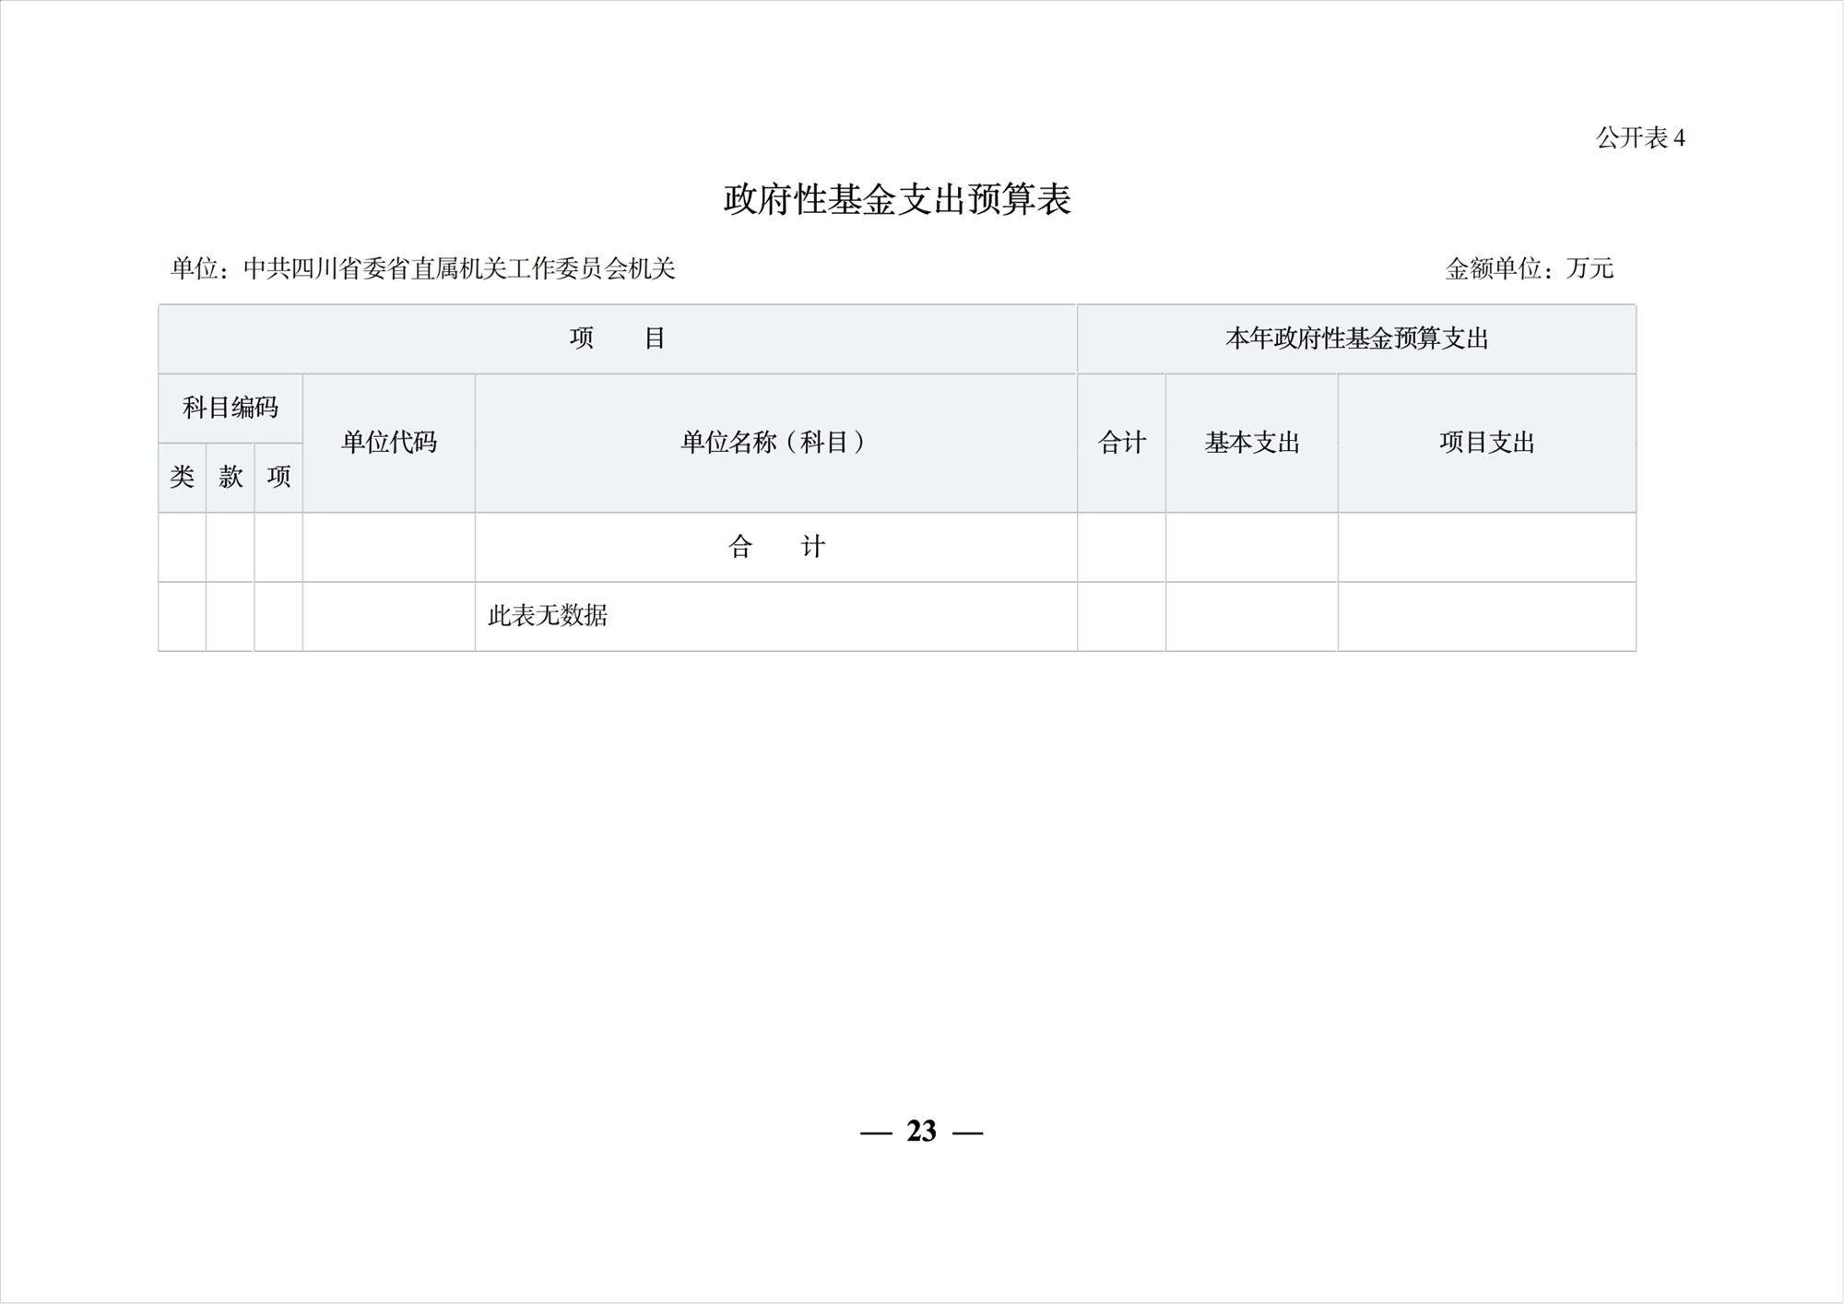Select the 单位名称（科目） header cell
This screenshot has height=1304, width=1844.
tap(775, 443)
